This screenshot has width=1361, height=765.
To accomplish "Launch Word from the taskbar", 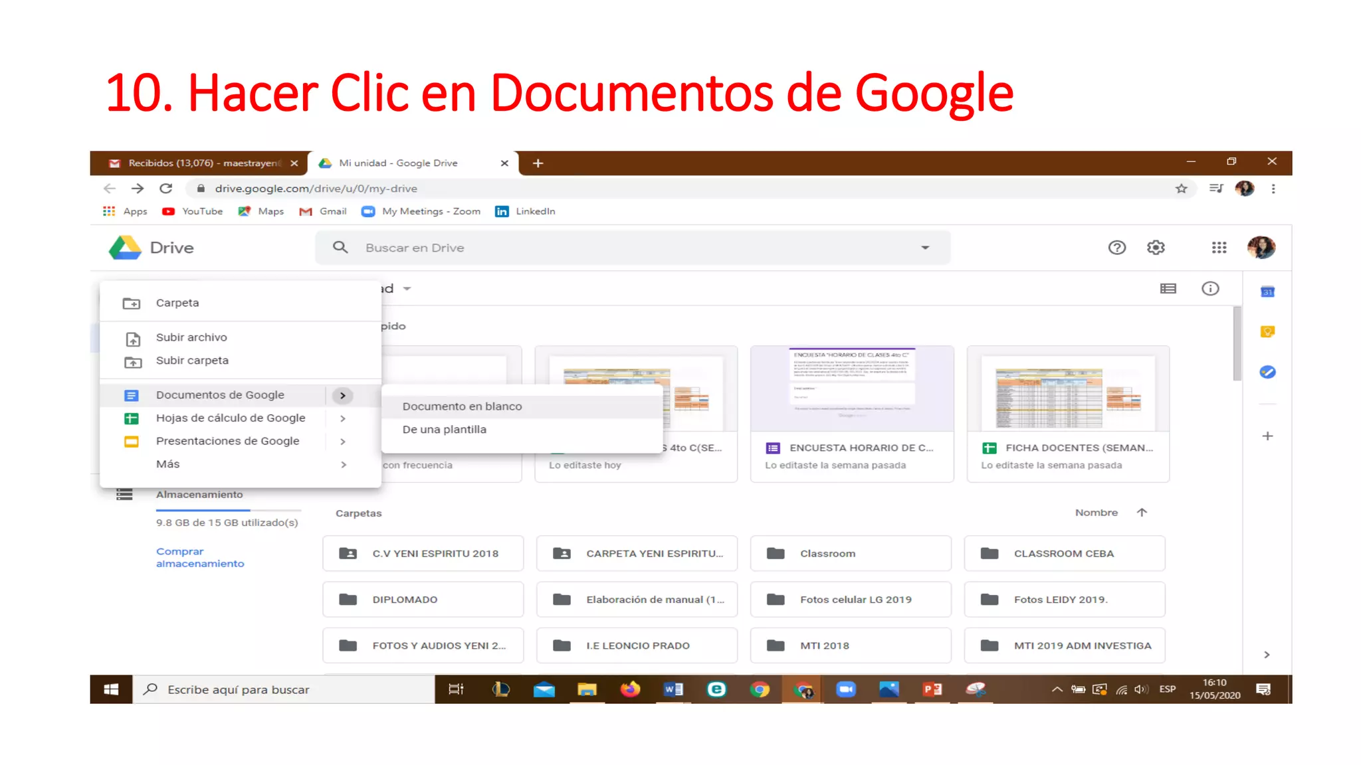I will click(673, 689).
